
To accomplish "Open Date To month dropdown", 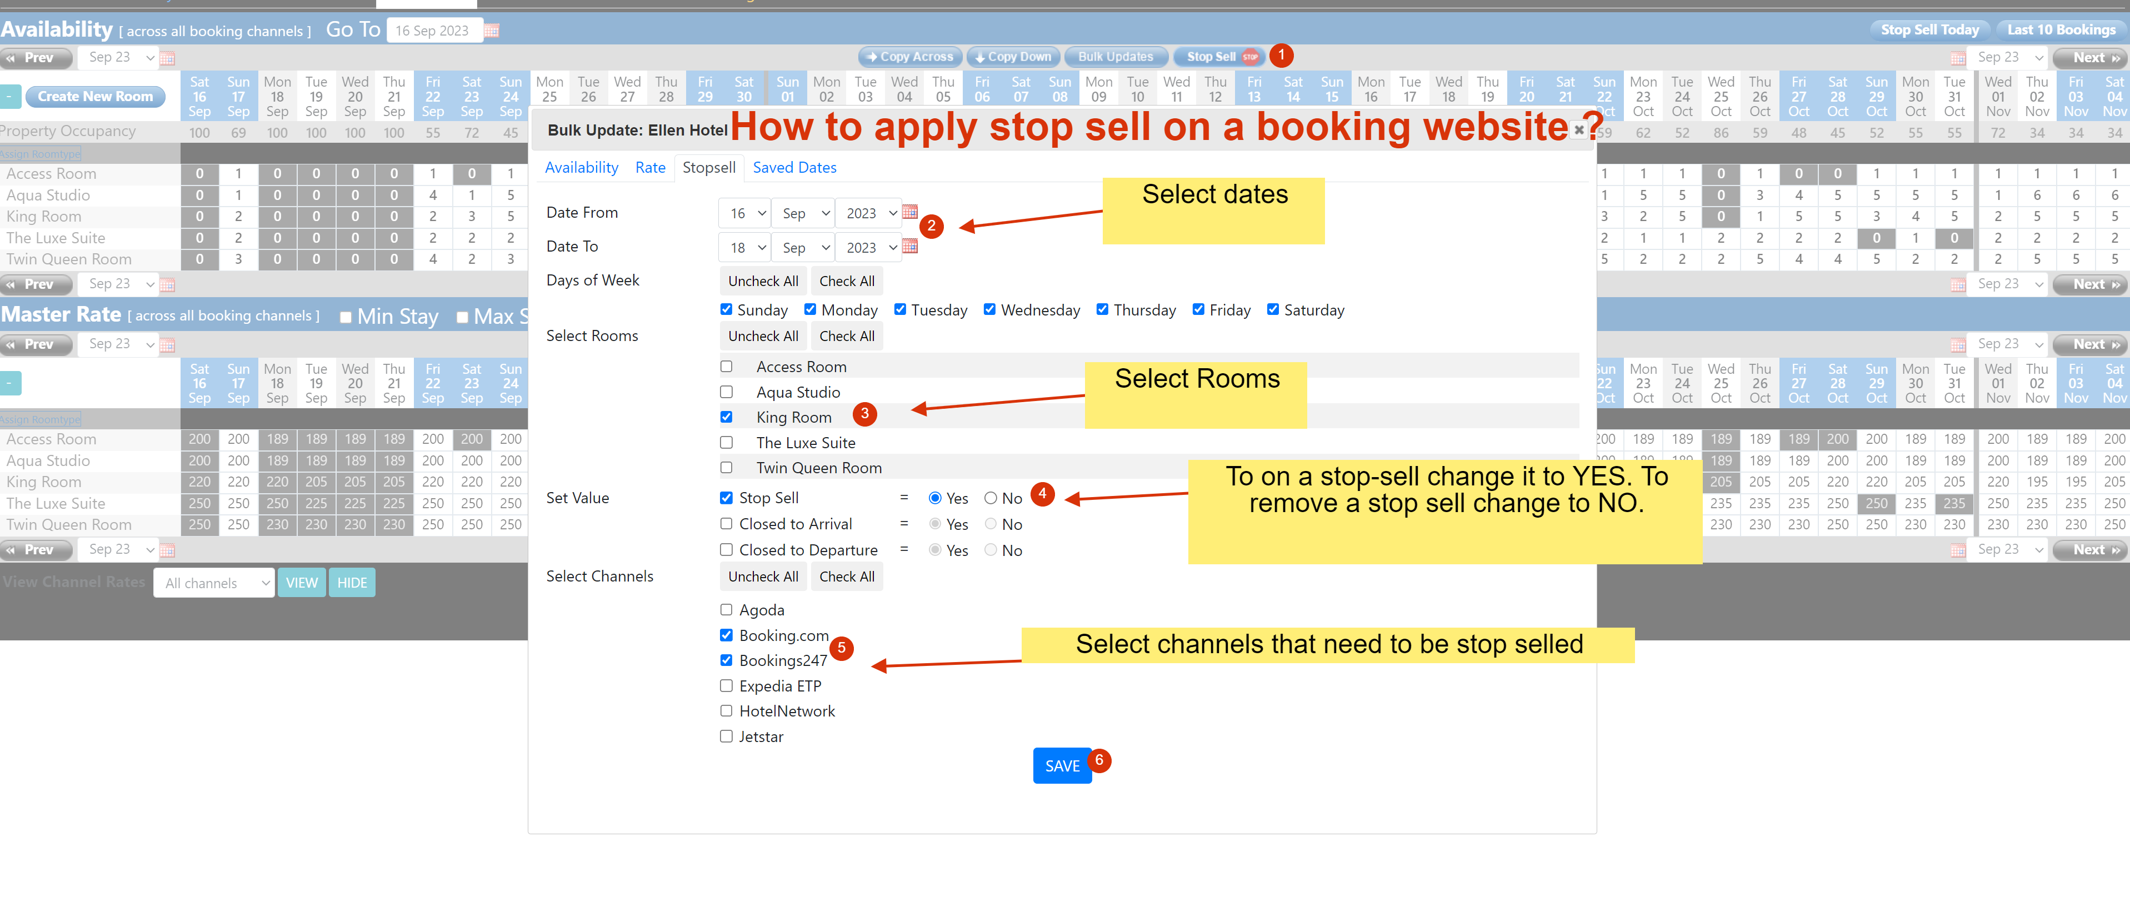I will (x=804, y=247).
